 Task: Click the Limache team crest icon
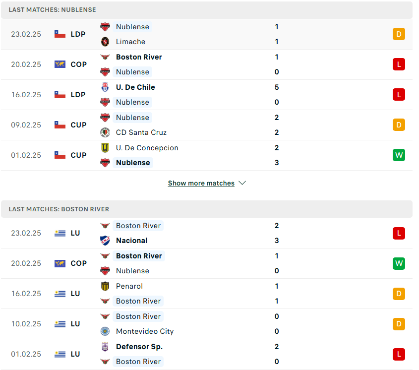(105, 42)
